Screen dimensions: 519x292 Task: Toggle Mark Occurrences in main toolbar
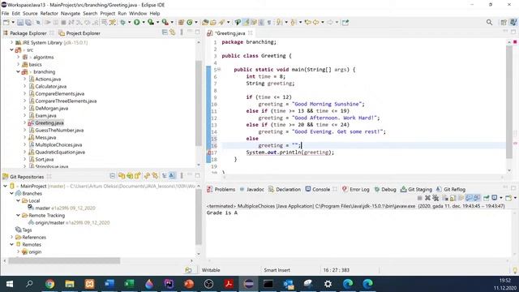coord(246,22)
